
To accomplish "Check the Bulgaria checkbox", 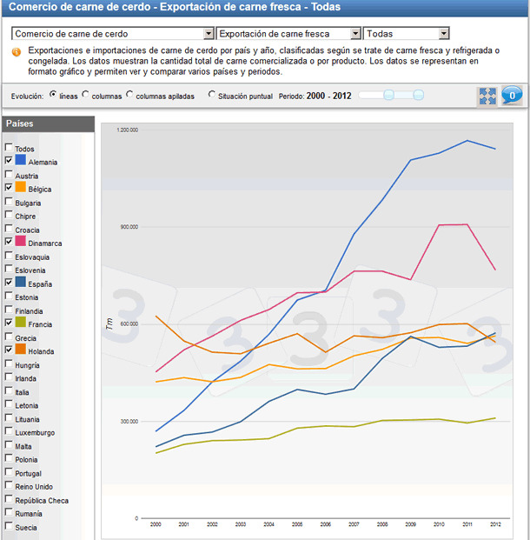I will tap(9, 201).
